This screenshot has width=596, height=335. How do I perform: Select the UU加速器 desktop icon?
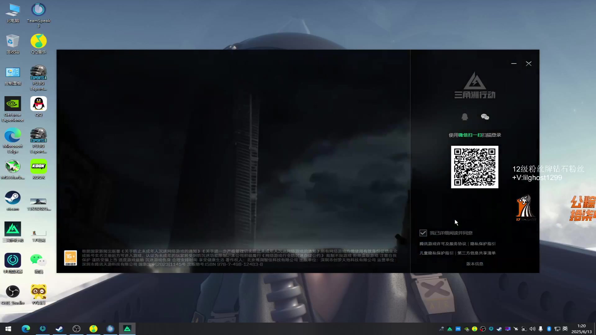(x=13, y=264)
